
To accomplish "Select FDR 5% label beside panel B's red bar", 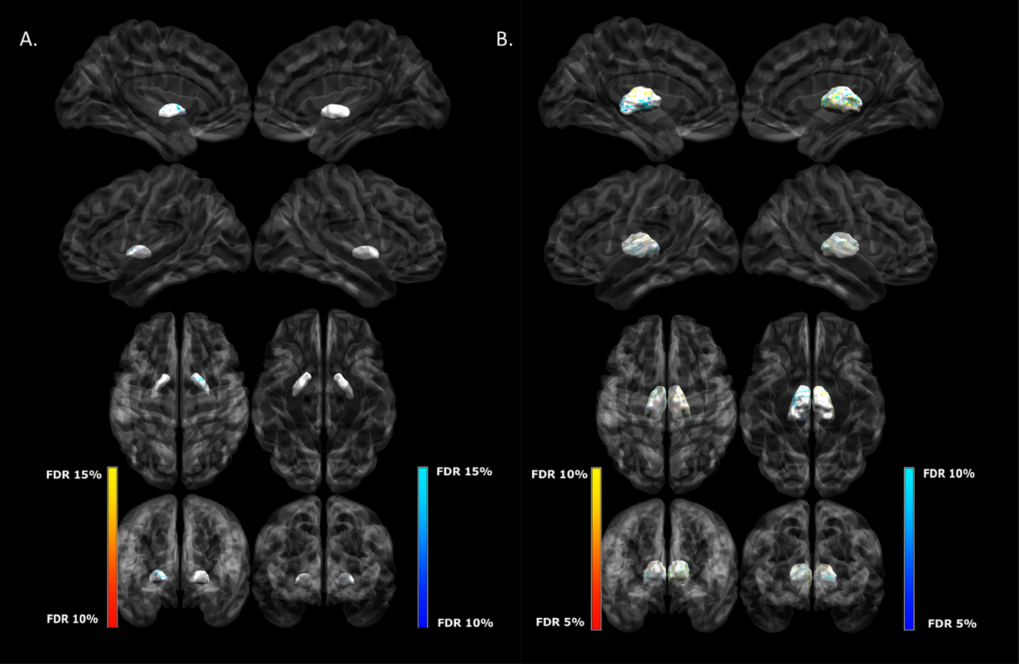I will pos(559,622).
